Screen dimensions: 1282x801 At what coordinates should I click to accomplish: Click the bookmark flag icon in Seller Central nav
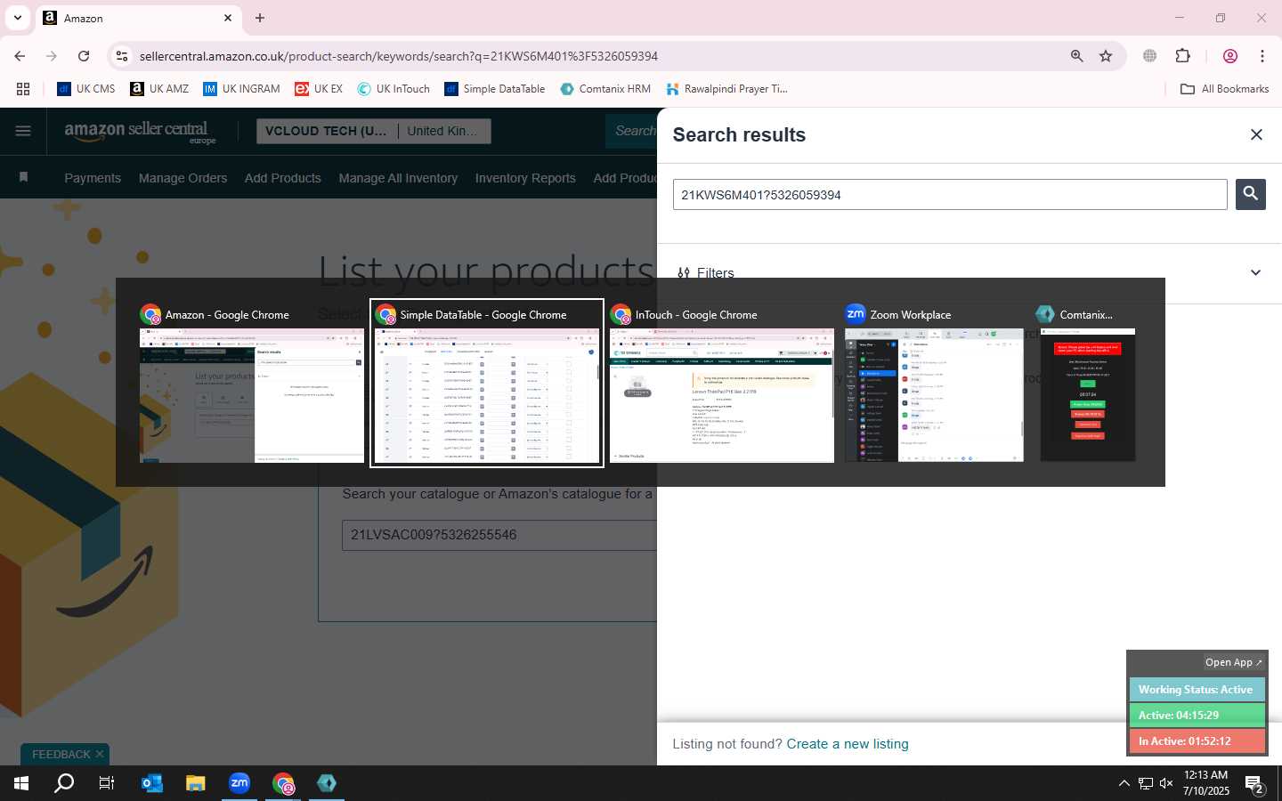coord(24,178)
